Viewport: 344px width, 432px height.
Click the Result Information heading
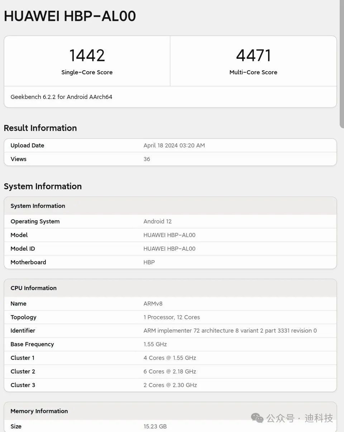(40, 128)
